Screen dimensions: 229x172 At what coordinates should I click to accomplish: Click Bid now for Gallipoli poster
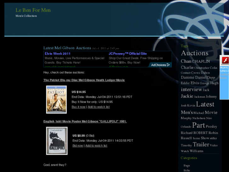click(x=78, y=146)
